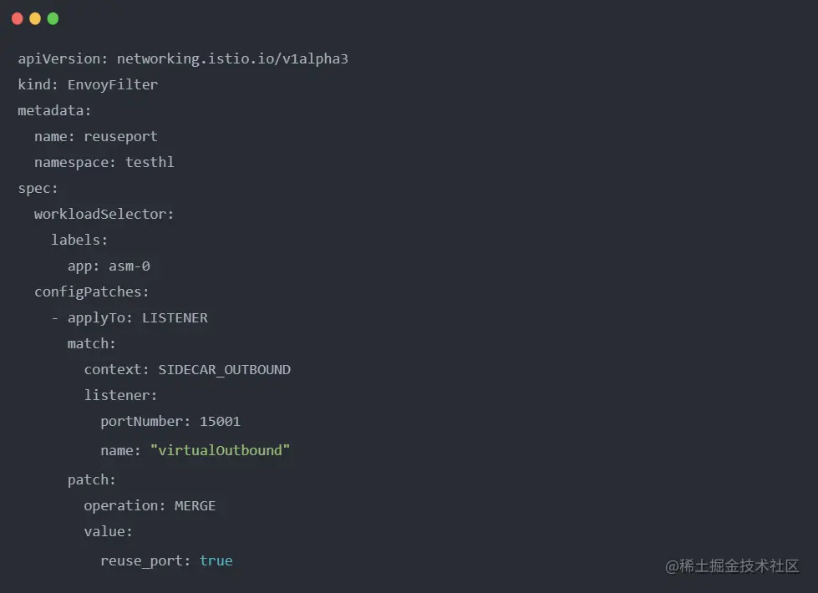Viewport: 818px width, 593px height.
Task: Click the red close dot
Action: tap(18, 18)
